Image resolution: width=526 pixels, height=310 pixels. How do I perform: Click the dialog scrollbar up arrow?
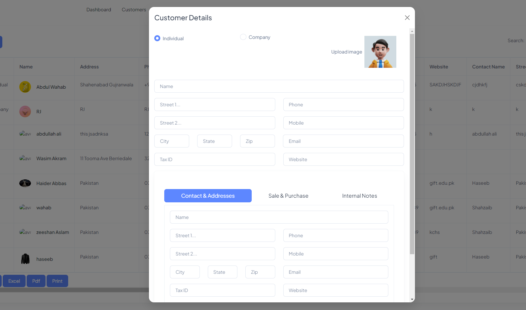click(x=412, y=31)
